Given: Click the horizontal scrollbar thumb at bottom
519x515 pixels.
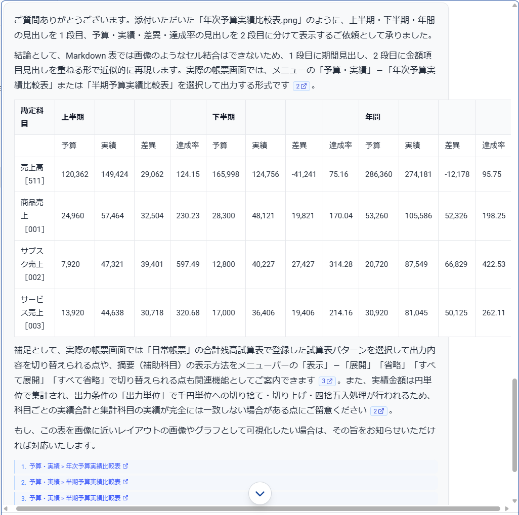Looking at the screenshot, I should click(258, 509).
